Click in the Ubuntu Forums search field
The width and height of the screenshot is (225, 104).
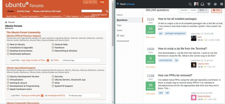92,11
